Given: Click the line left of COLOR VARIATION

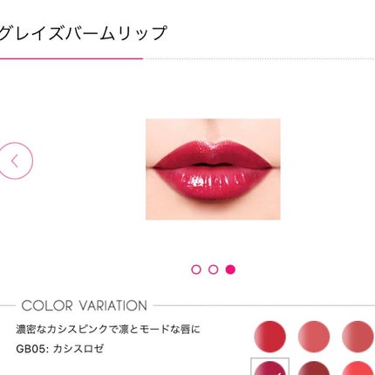Looking at the screenshot, I should pos(8,305).
